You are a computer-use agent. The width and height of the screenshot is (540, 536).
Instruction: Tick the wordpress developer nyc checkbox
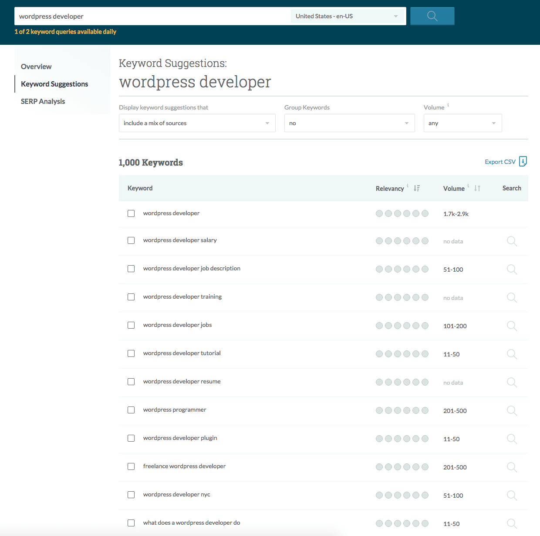coord(131,495)
